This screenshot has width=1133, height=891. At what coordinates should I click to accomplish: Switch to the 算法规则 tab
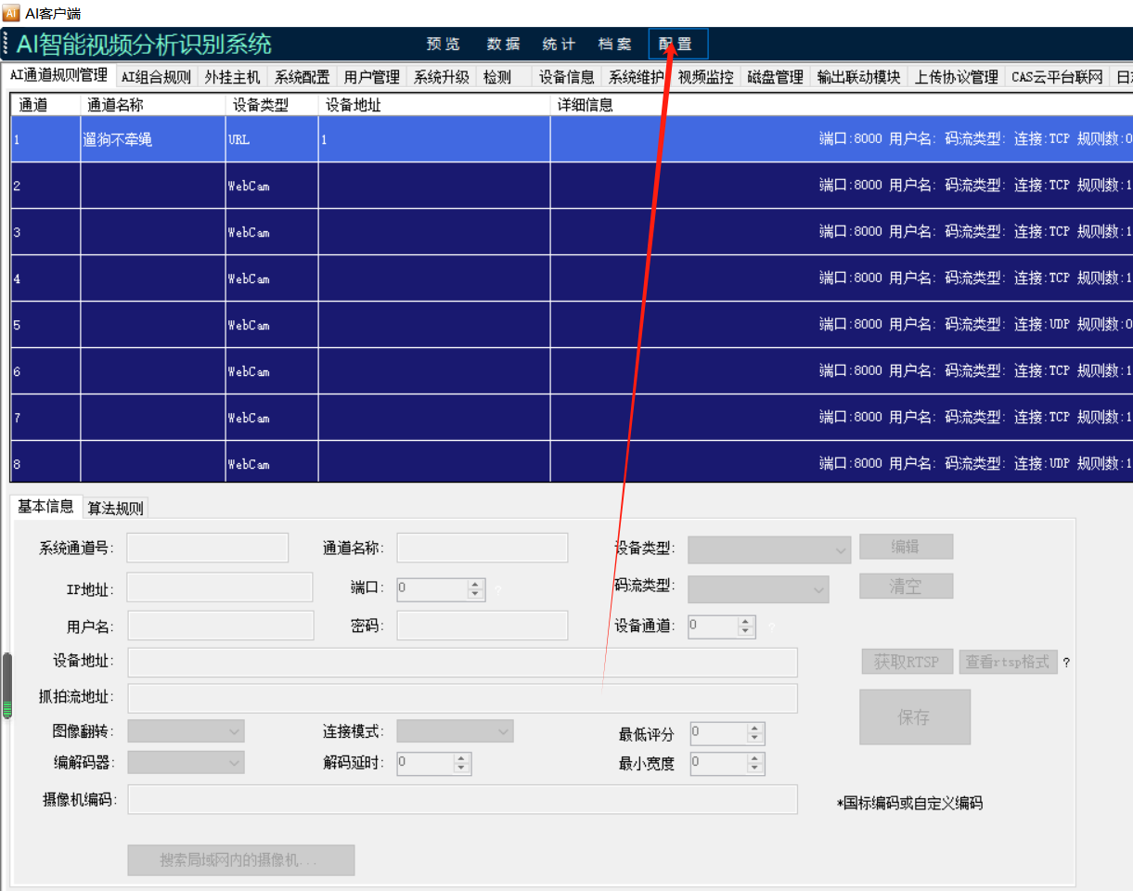click(116, 509)
